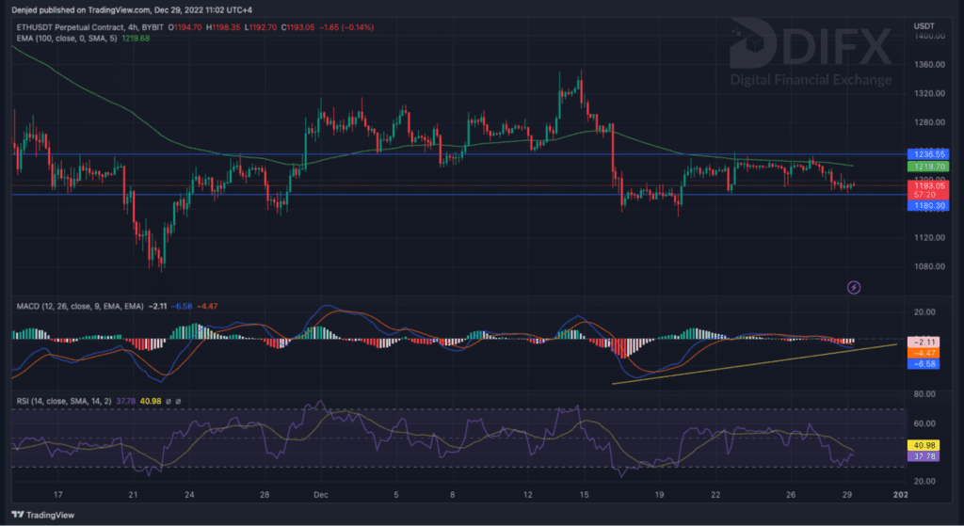Click the purple lightning bolt icon
Image resolution: width=964 pixels, height=526 pixels.
point(854,286)
